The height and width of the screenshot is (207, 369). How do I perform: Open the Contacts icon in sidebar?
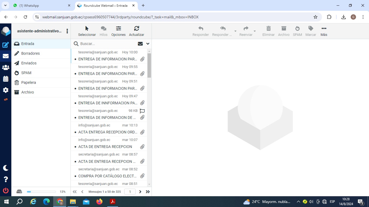pyautogui.click(x=6, y=68)
